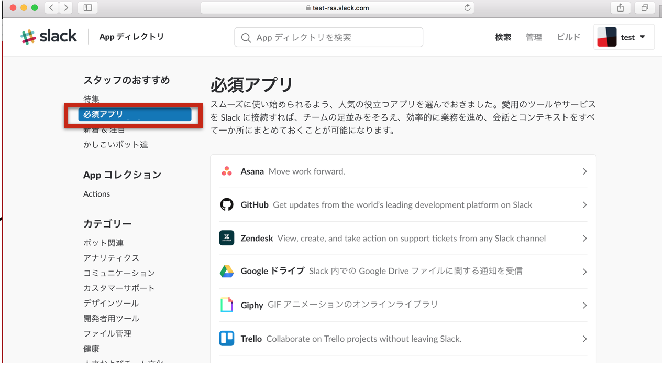Click the page refresh icon in the address bar
The height and width of the screenshot is (368, 663).
[x=466, y=7]
